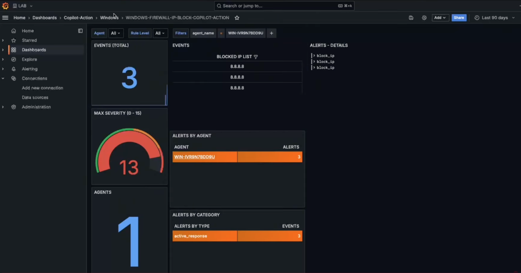Click the BLOCKED IP LIST column header
The width and height of the screenshot is (521, 273).
[235, 57]
